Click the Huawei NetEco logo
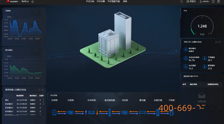 (18, 1)
